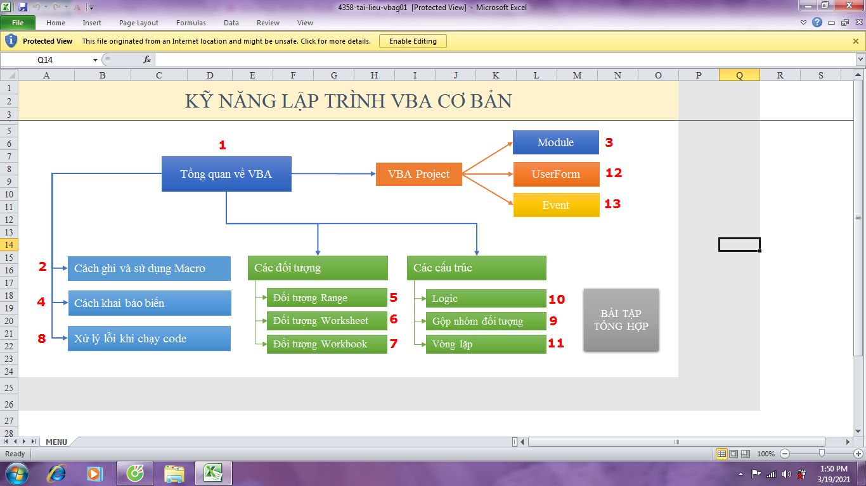Open the File tab
Image resolution: width=866 pixels, height=486 pixels.
(x=18, y=23)
